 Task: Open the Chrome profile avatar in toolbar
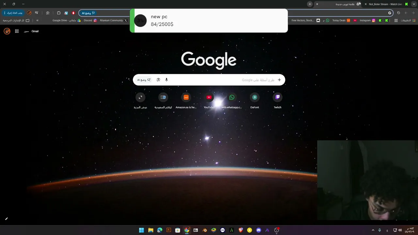pos(29,13)
